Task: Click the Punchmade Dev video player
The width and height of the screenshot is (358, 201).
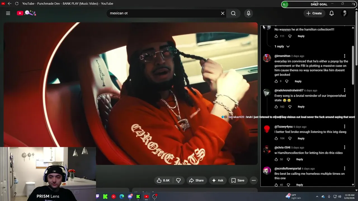Action: tap(131, 94)
